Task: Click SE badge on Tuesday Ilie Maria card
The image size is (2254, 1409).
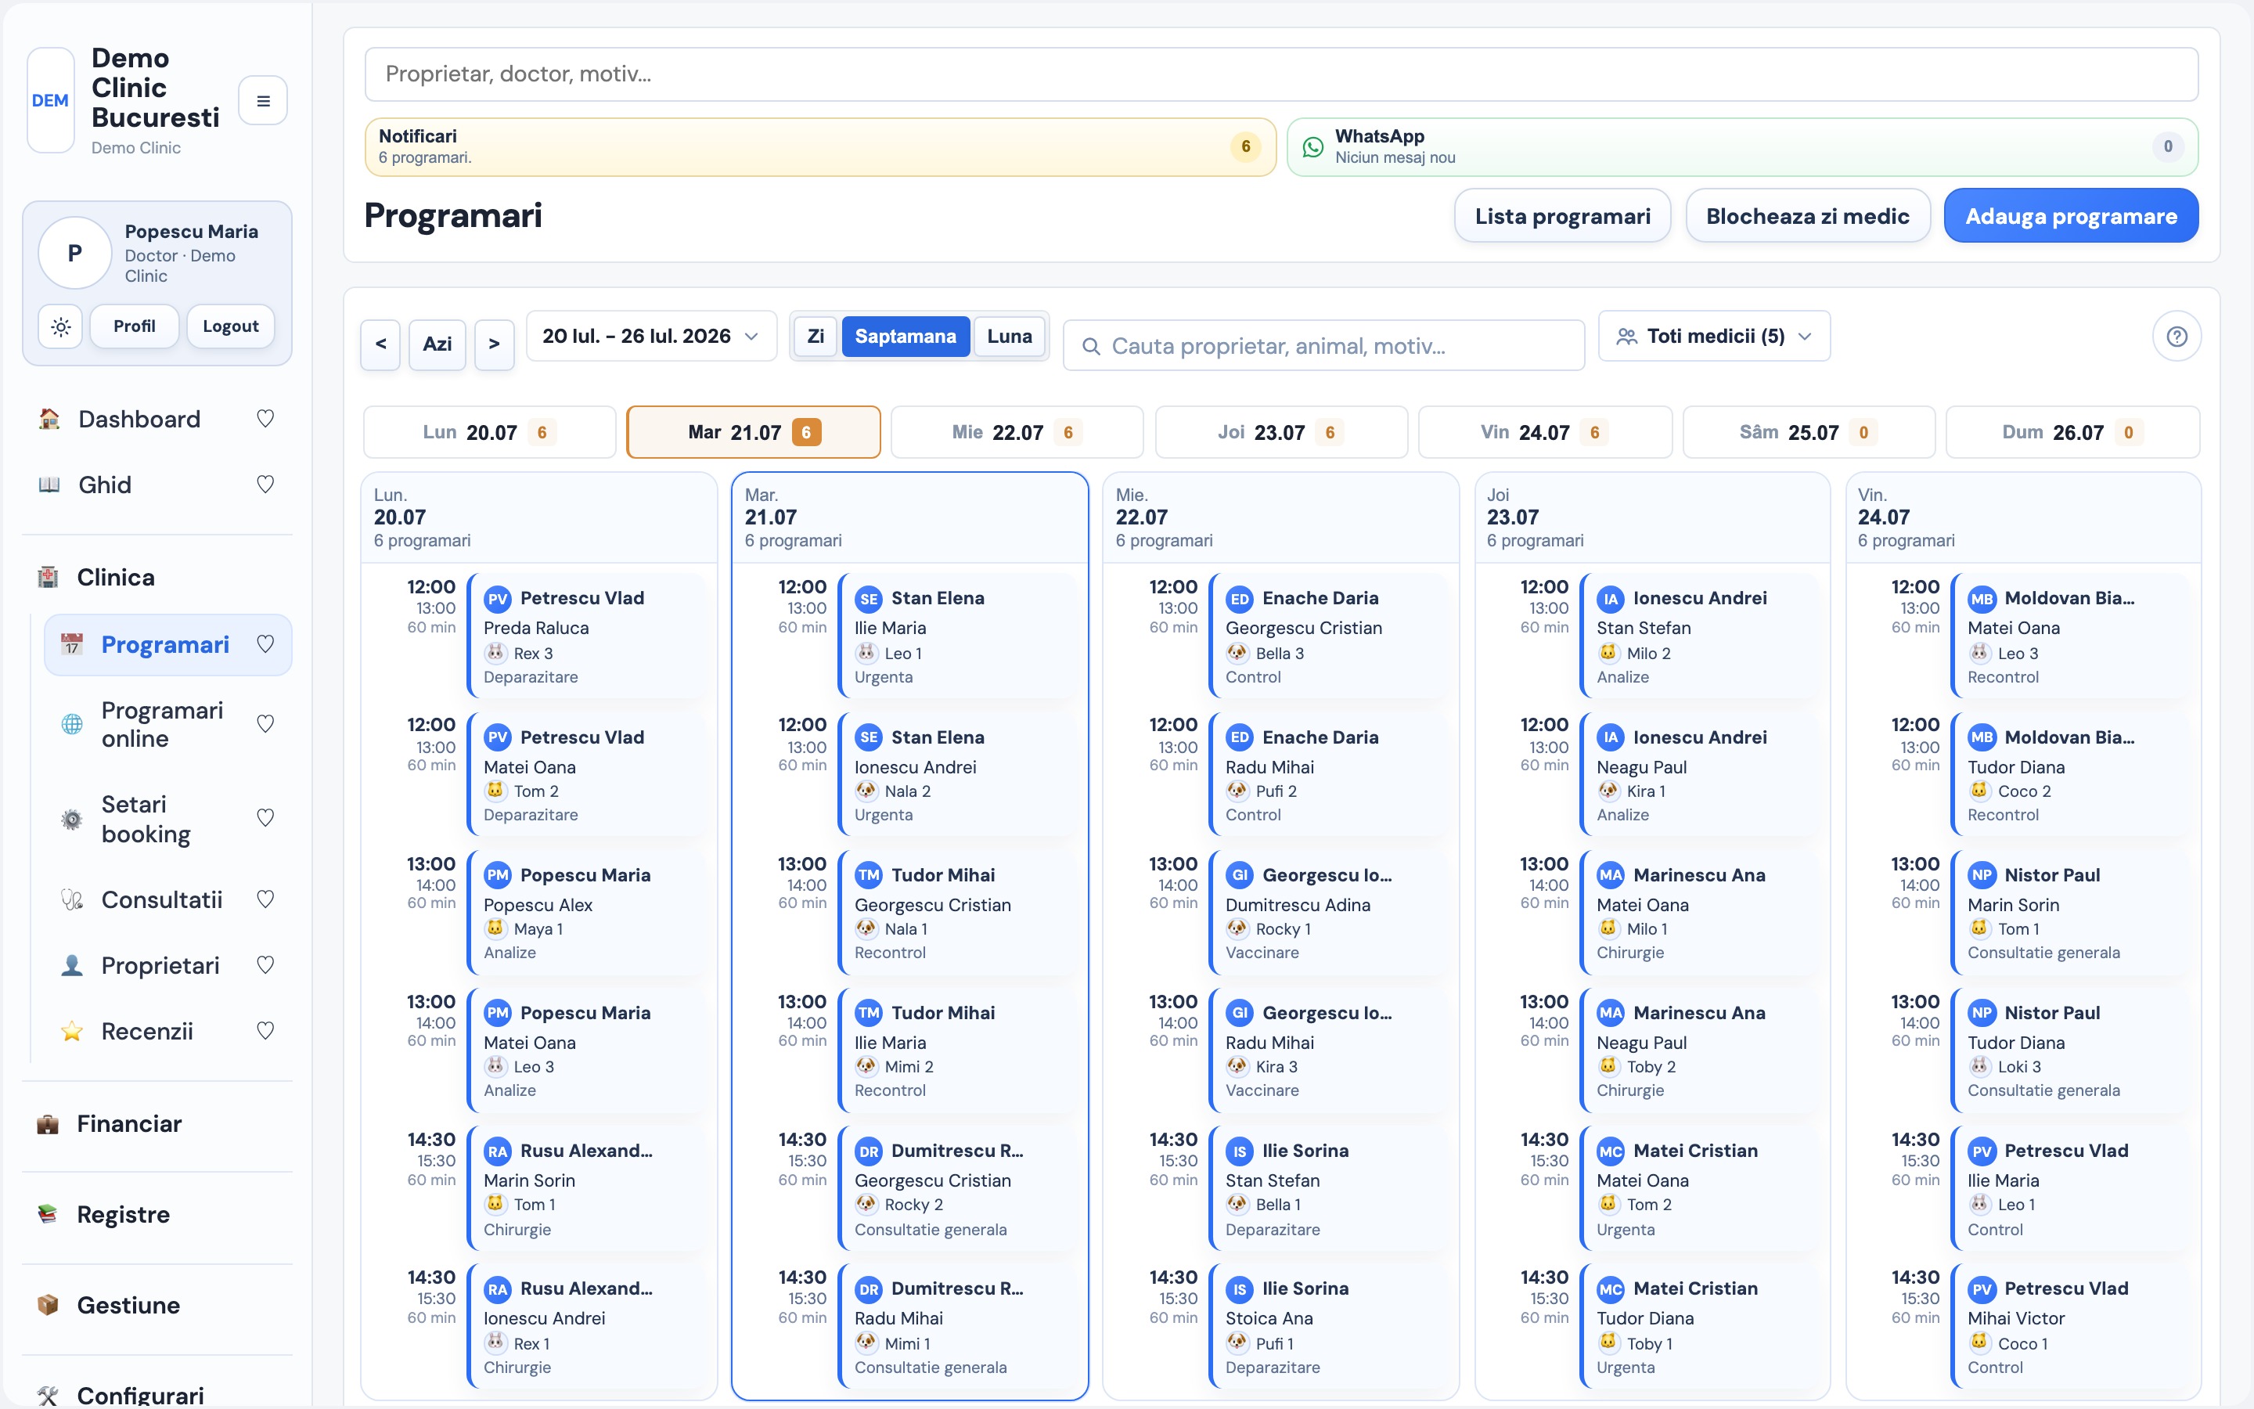Action: pyautogui.click(x=868, y=599)
